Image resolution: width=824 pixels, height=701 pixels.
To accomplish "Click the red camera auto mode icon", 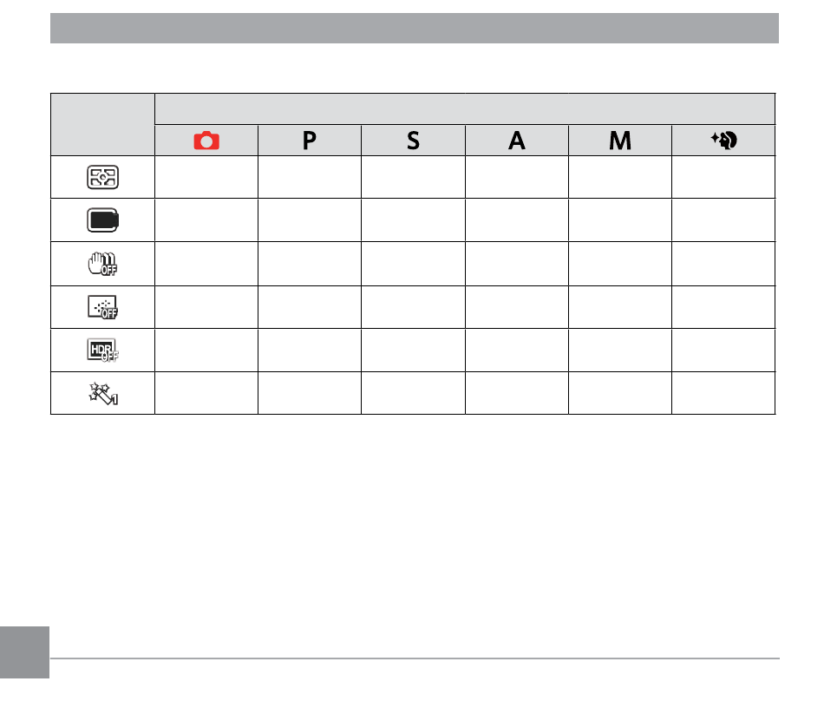I will 206,141.
